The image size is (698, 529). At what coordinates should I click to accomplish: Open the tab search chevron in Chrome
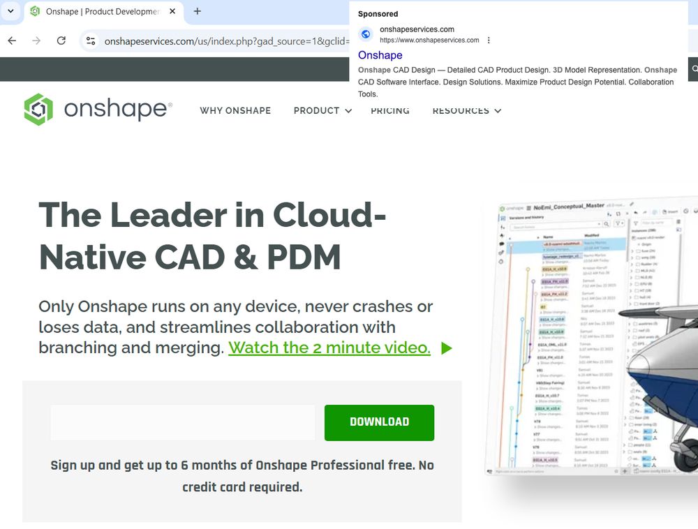point(10,11)
